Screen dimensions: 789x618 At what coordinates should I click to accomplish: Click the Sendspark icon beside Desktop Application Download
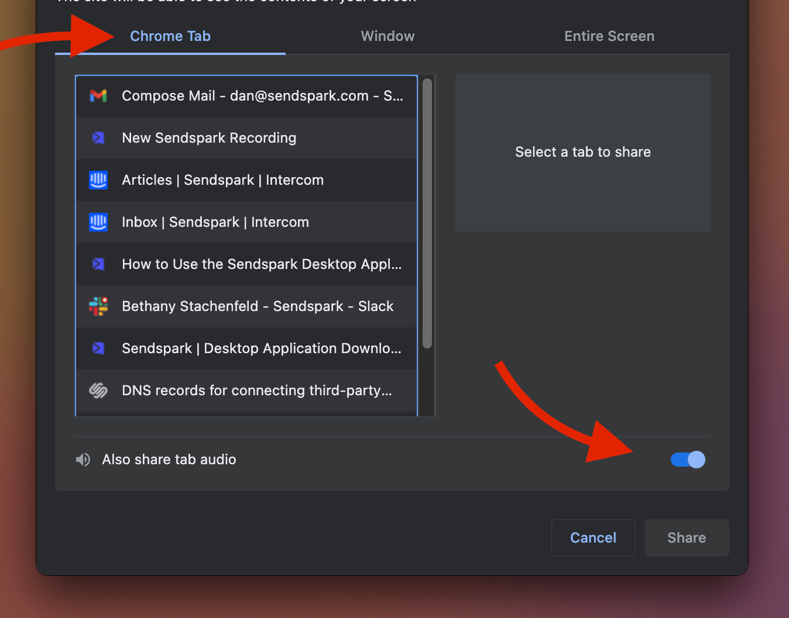coord(98,348)
